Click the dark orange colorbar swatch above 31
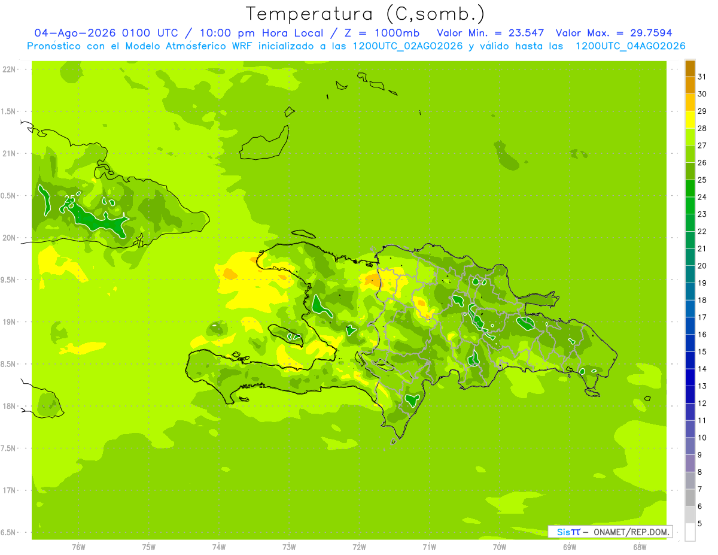 coord(690,68)
